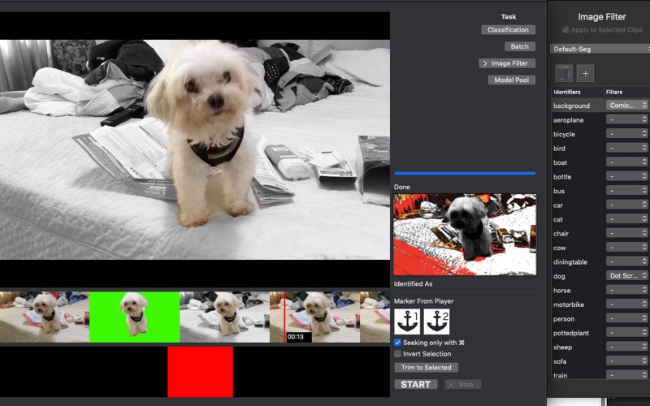This screenshot has width=650, height=406.
Task: Click the plus add filter icon
Action: point(585,74)
